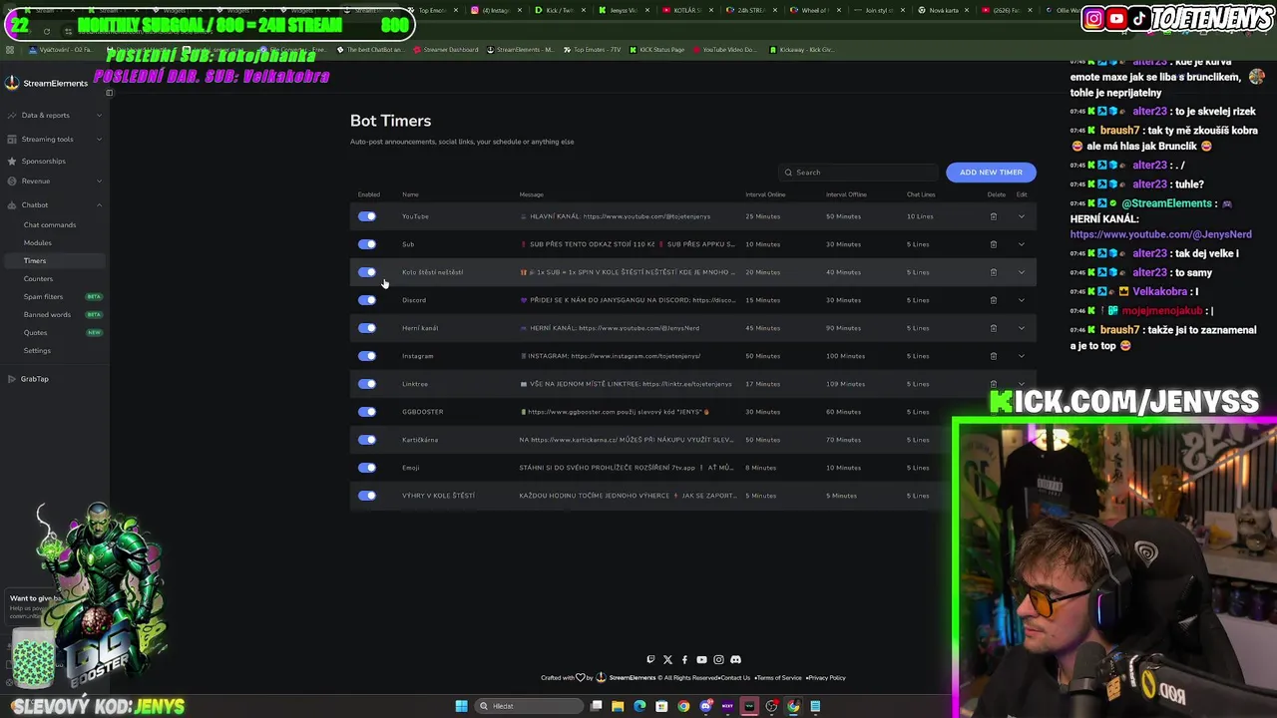Open Task View from the taskbar
The image size is (1277, 718).
pyautogui.click(x=596, y=706)
